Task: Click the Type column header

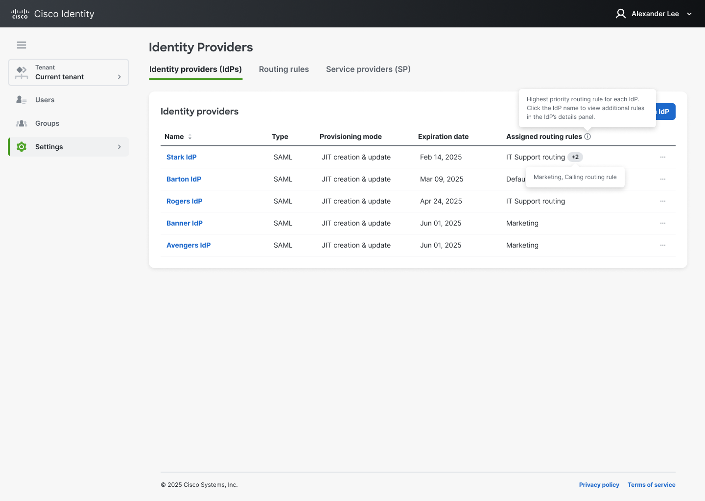Action: point(280,137)
